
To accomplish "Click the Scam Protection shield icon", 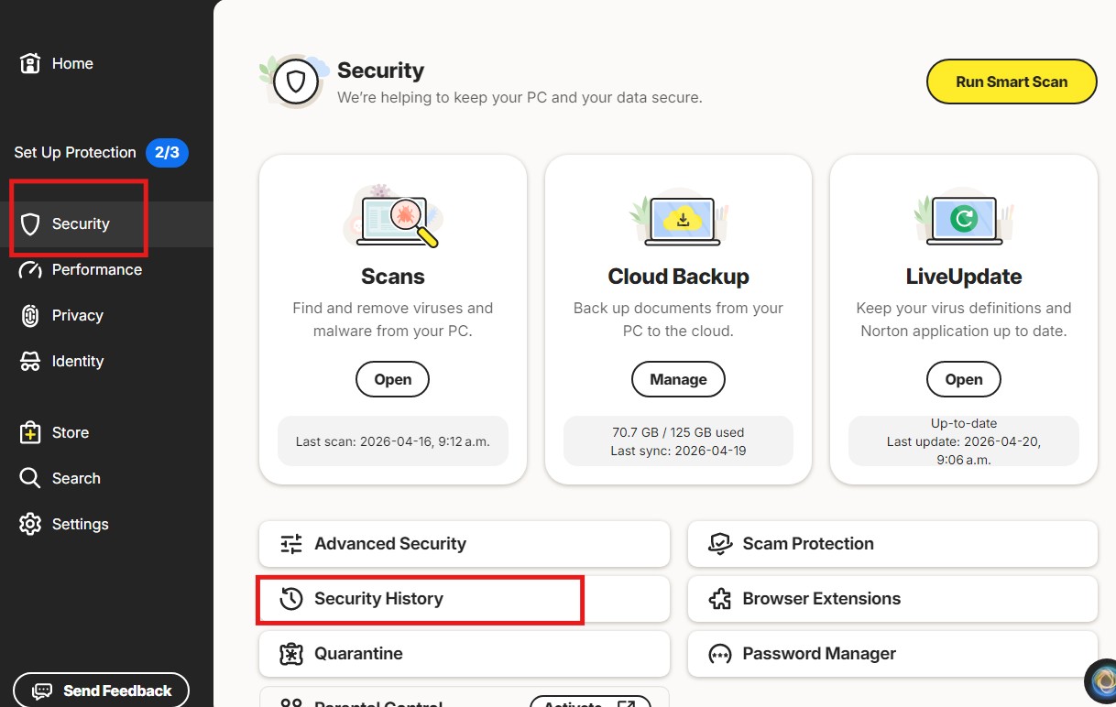I will click(720, 544).
